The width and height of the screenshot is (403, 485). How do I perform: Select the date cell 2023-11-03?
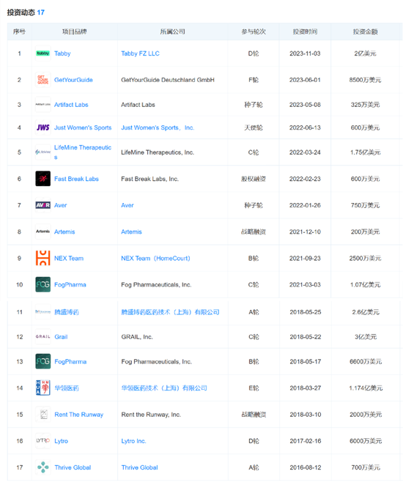point(305,53)
